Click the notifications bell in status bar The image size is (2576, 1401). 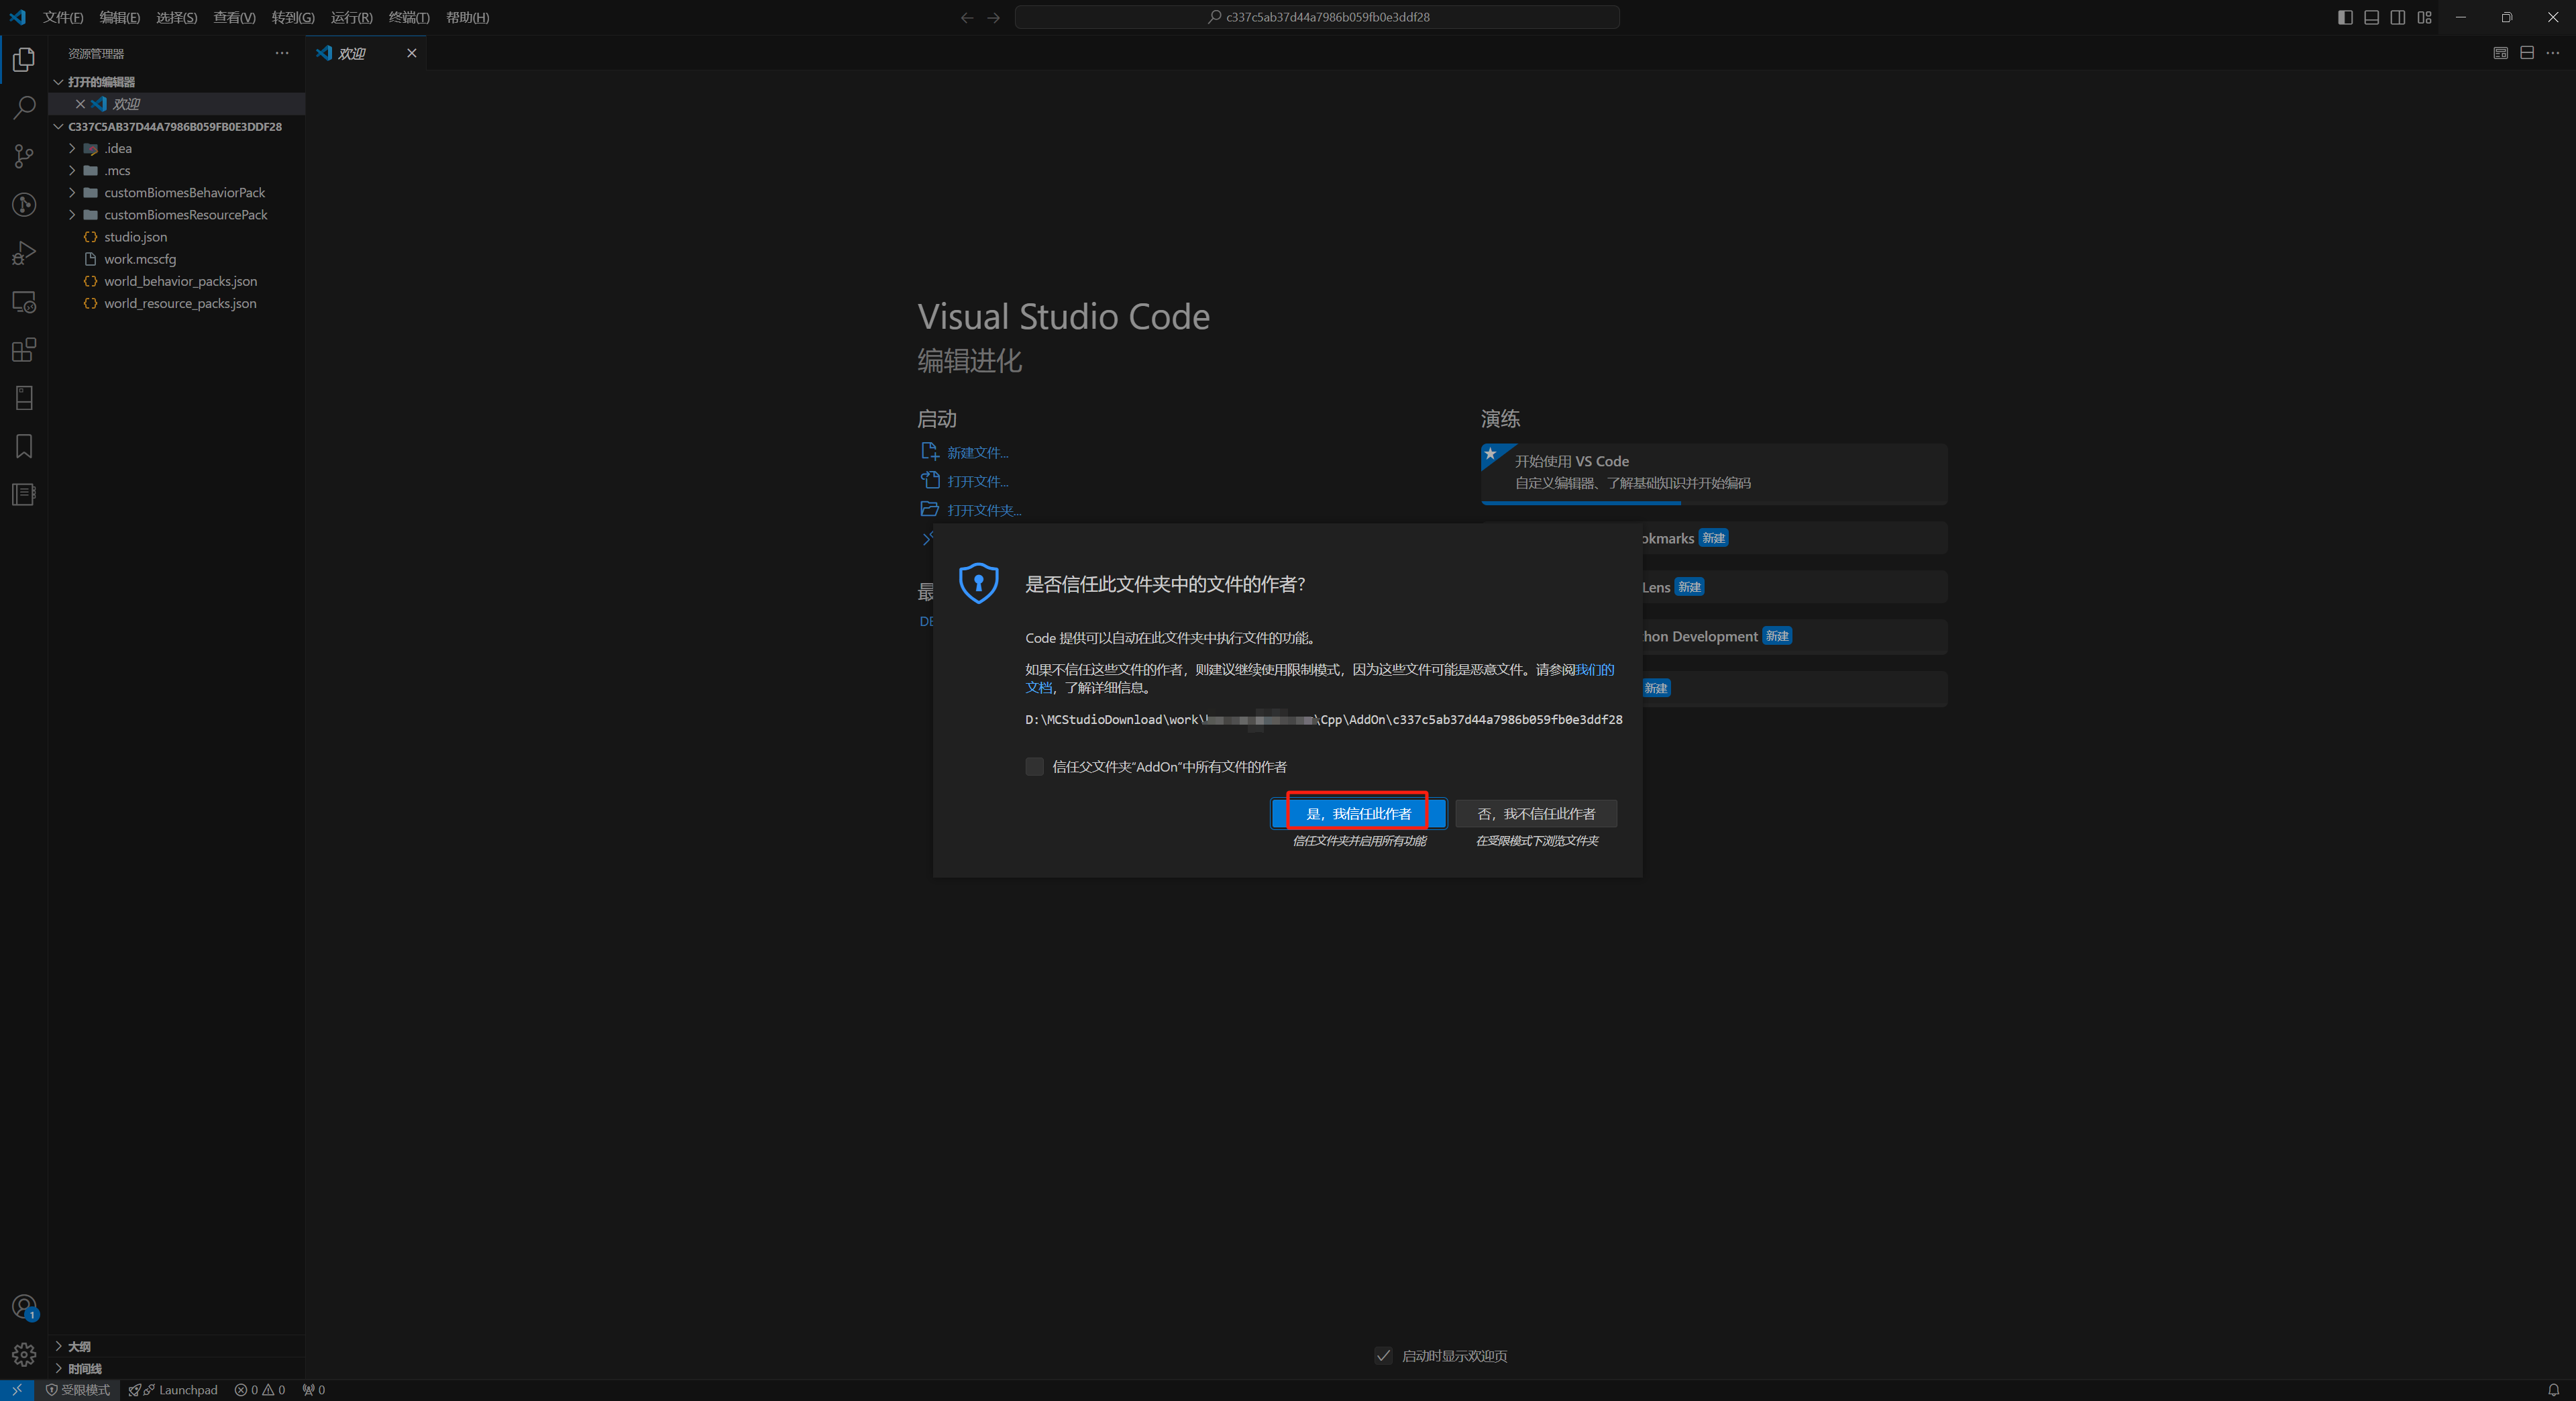pyautogui.click(x=2553, y=1390)
